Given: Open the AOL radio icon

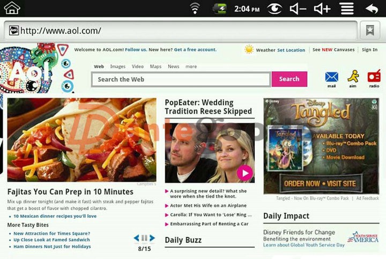Looking at the screenshot, I should tap(374, 78).
